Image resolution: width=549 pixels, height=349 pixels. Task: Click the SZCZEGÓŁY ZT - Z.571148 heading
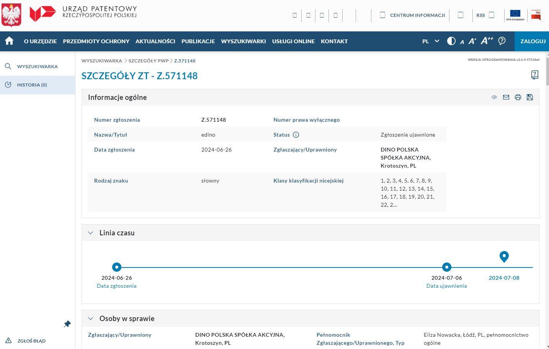pos(140,75)
